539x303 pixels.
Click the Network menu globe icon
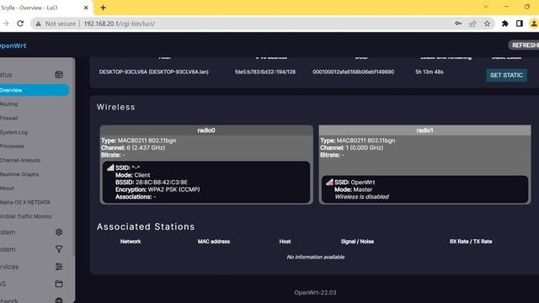pyautogui.click(x=59, y=300)
